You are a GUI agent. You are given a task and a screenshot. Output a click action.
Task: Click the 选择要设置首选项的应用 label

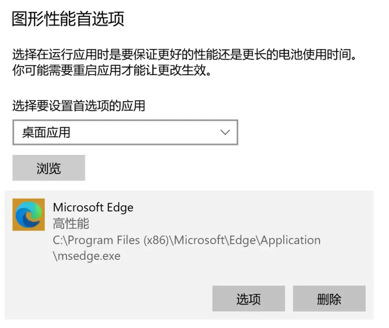(79, 105)
